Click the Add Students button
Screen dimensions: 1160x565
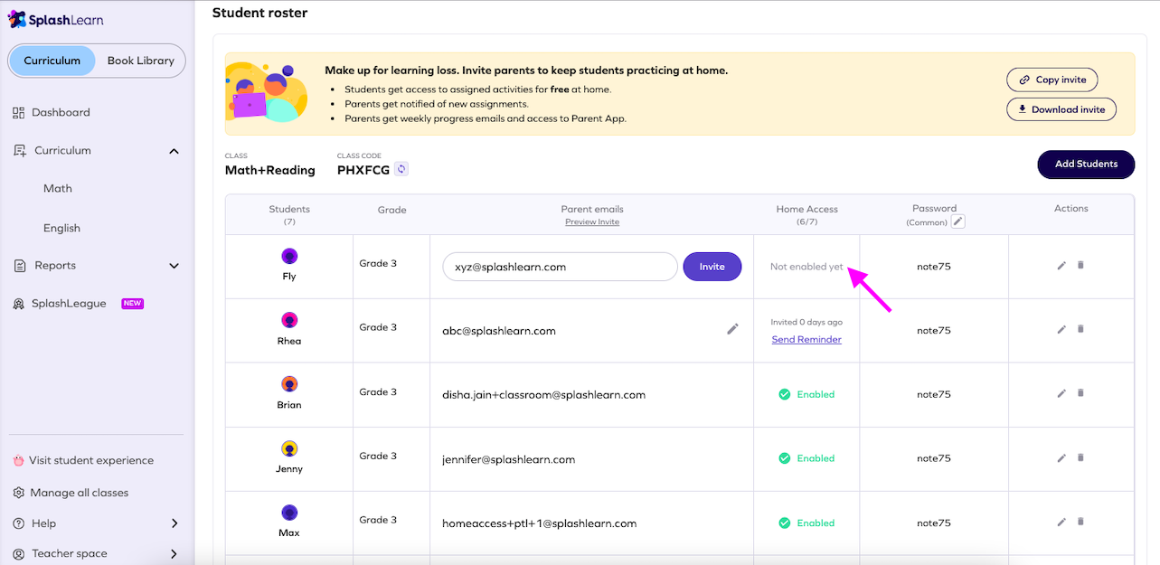[1086, 165]
